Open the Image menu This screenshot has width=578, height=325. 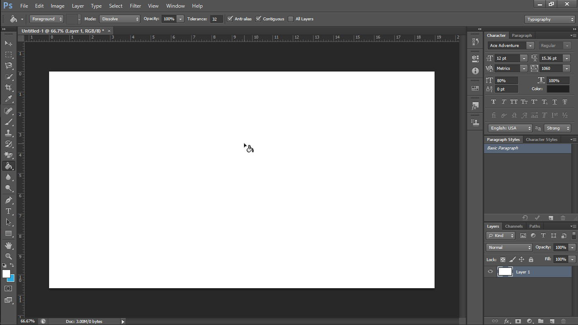[58, 6]
